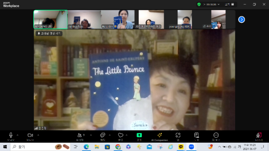Show next participants with blue arrow
This screenshot has width=269, height=151.
(x=241, y=20)
